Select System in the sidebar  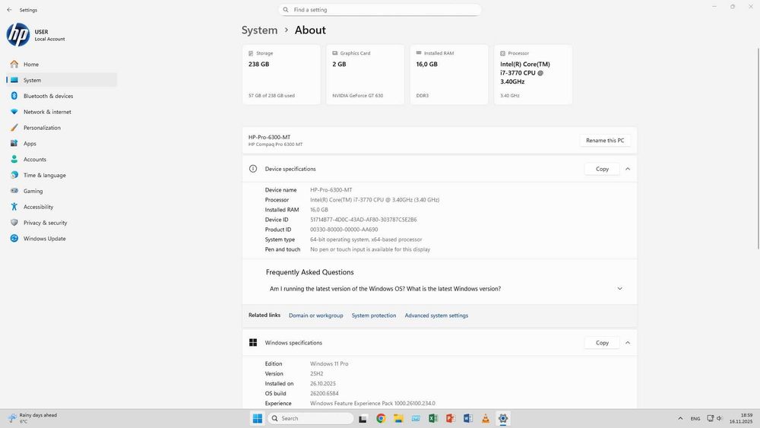tap(62, 80)
